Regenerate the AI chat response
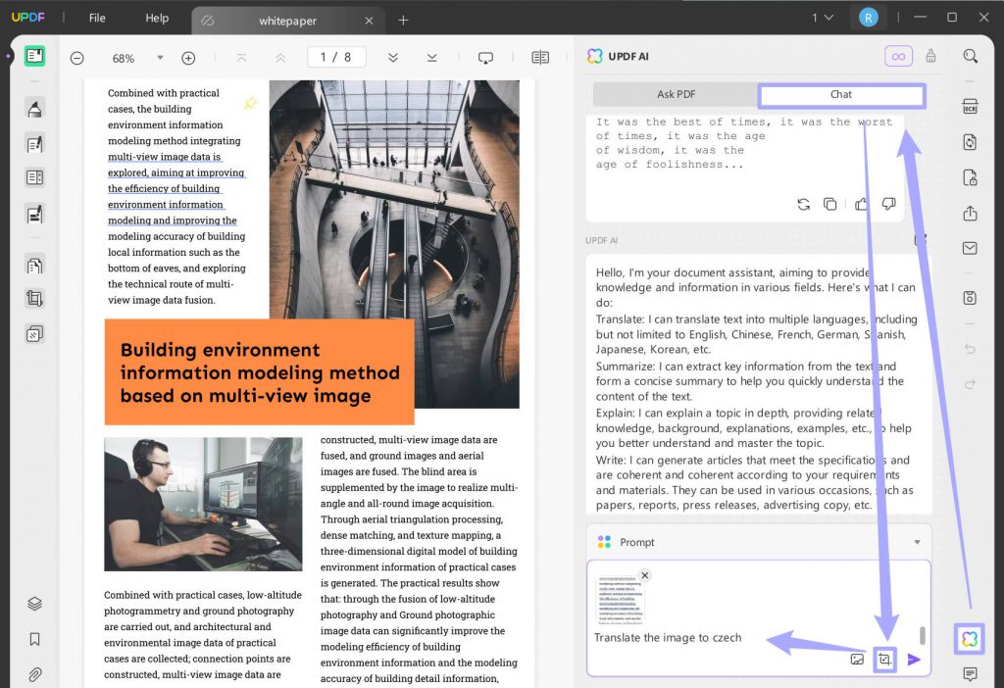1004x688 pixels. [803, 204]
